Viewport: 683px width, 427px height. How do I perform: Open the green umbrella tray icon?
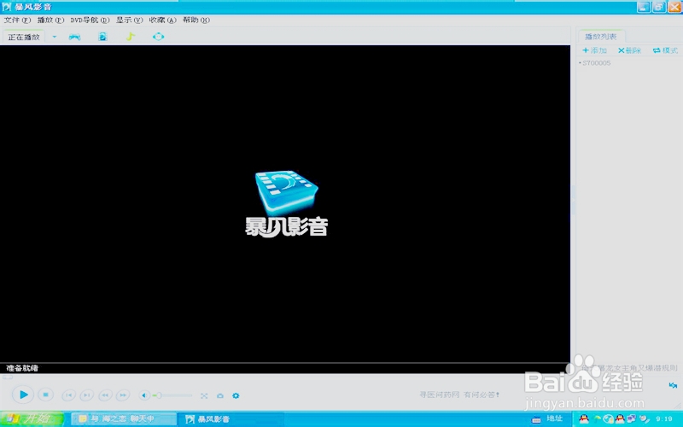coord(598,418)
